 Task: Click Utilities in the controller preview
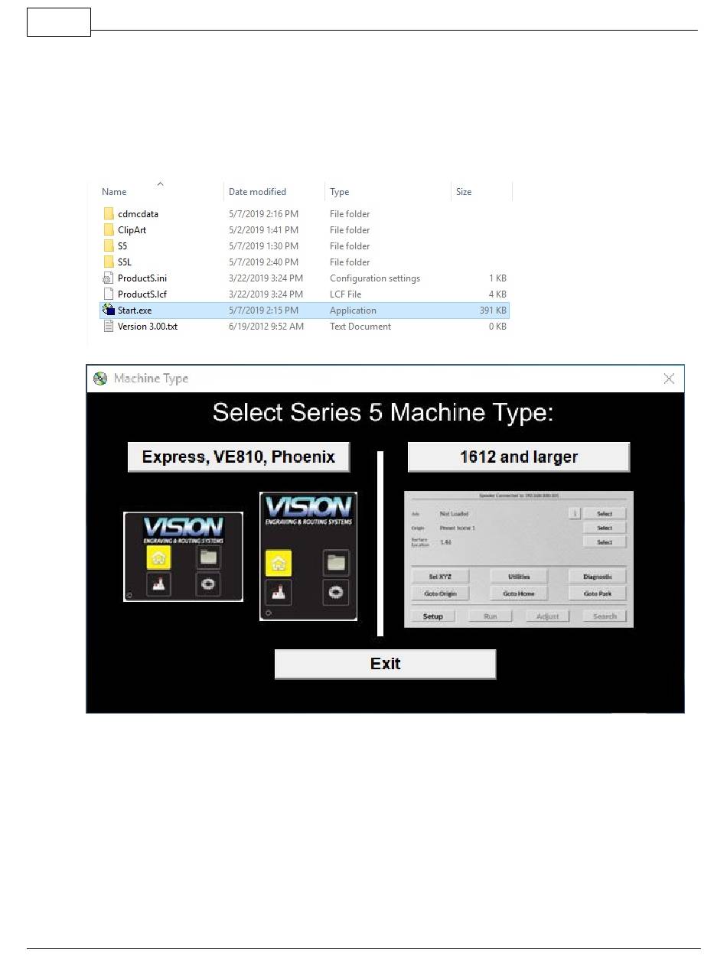519,577
